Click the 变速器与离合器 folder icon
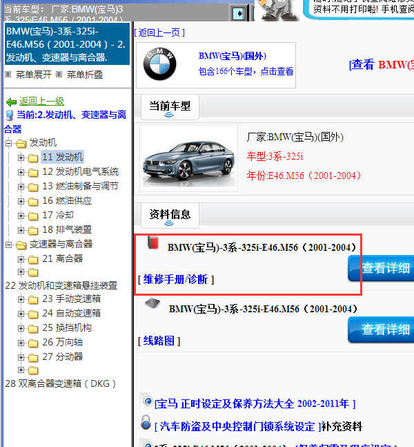Viewport: 414px width, 447px height. pos(21,245)
